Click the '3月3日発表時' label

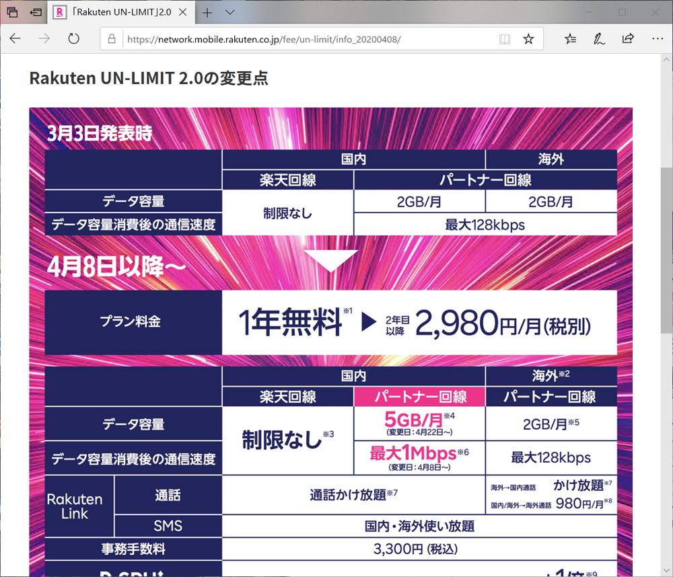100,133
